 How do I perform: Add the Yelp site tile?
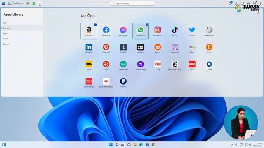pos(106,65)
